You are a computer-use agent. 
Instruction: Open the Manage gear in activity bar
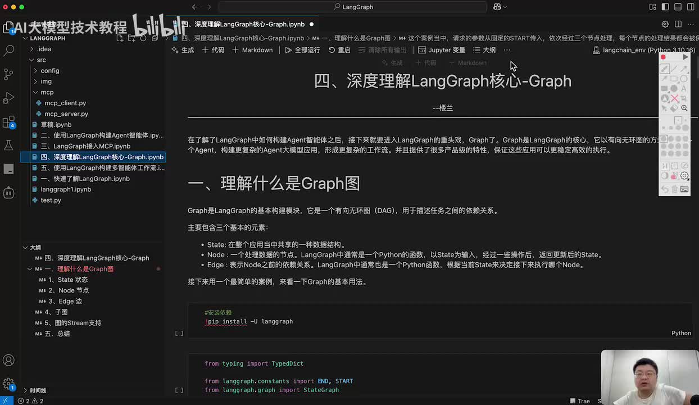pyautogui.click(x=9, y=384)
